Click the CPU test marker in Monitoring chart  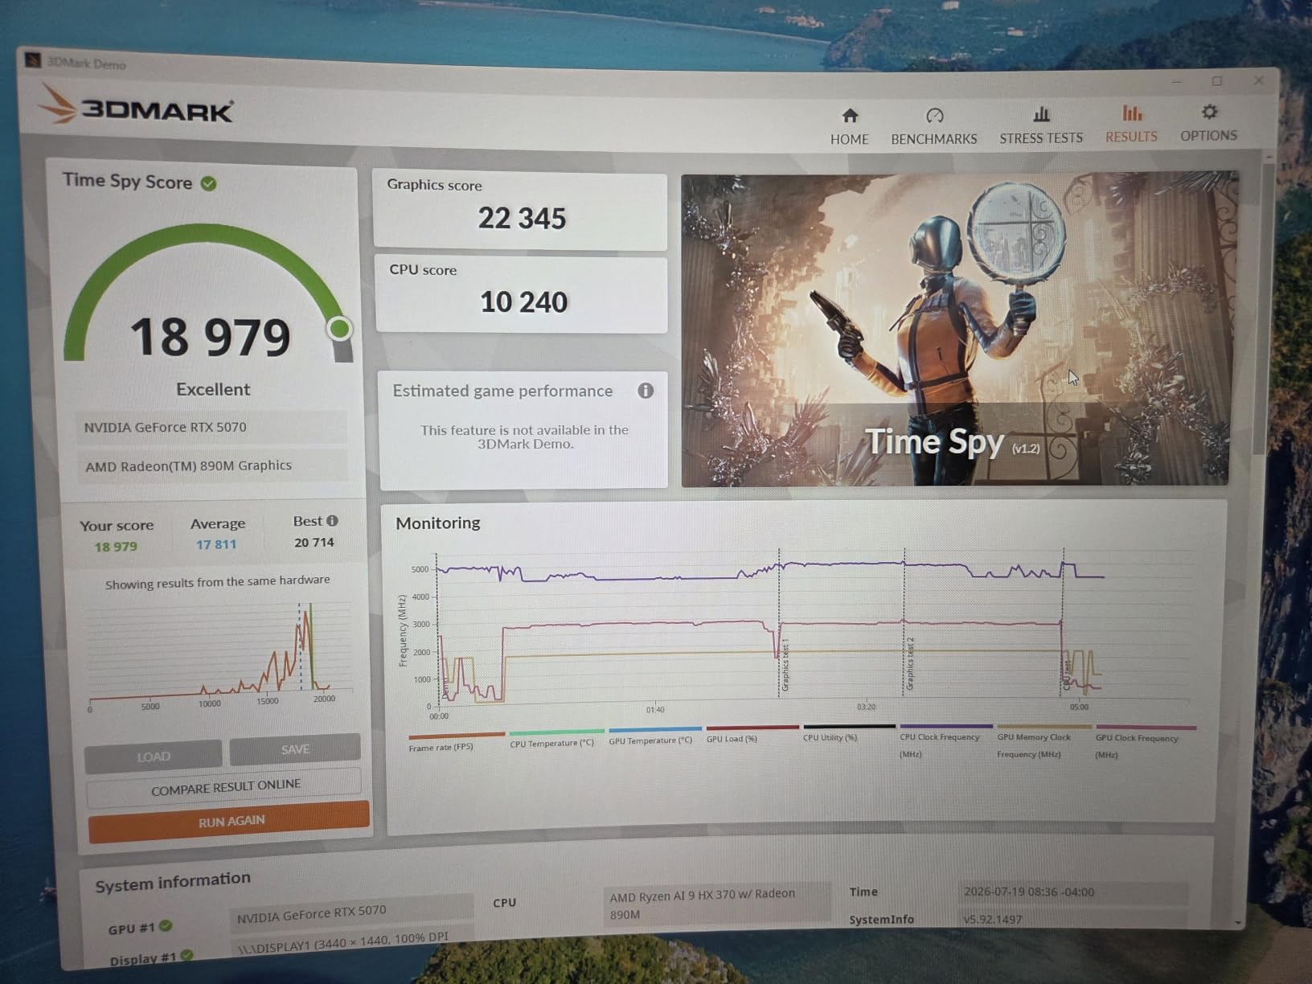(x=1068, y=675)
